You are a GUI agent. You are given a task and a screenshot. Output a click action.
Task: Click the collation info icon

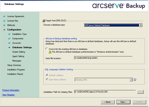(135, 80)
